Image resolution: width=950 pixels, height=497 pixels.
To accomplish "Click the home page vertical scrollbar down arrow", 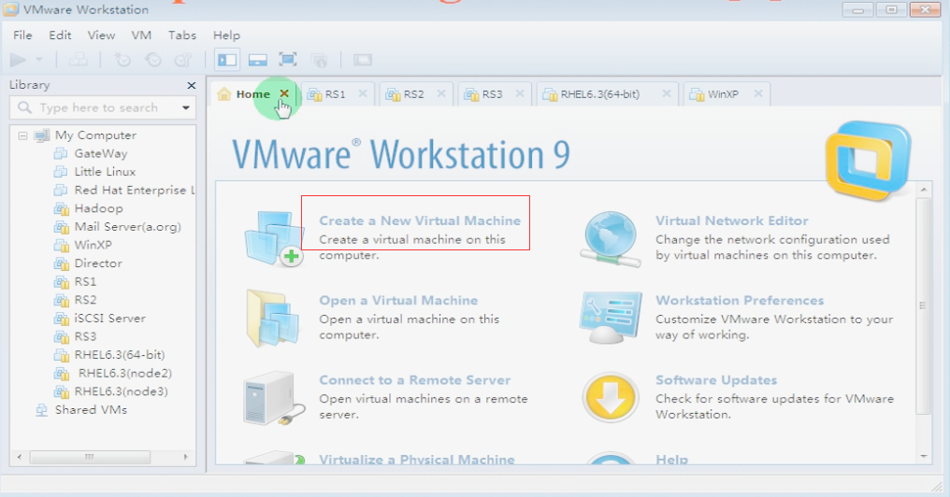I will click(x=923, y=457).
